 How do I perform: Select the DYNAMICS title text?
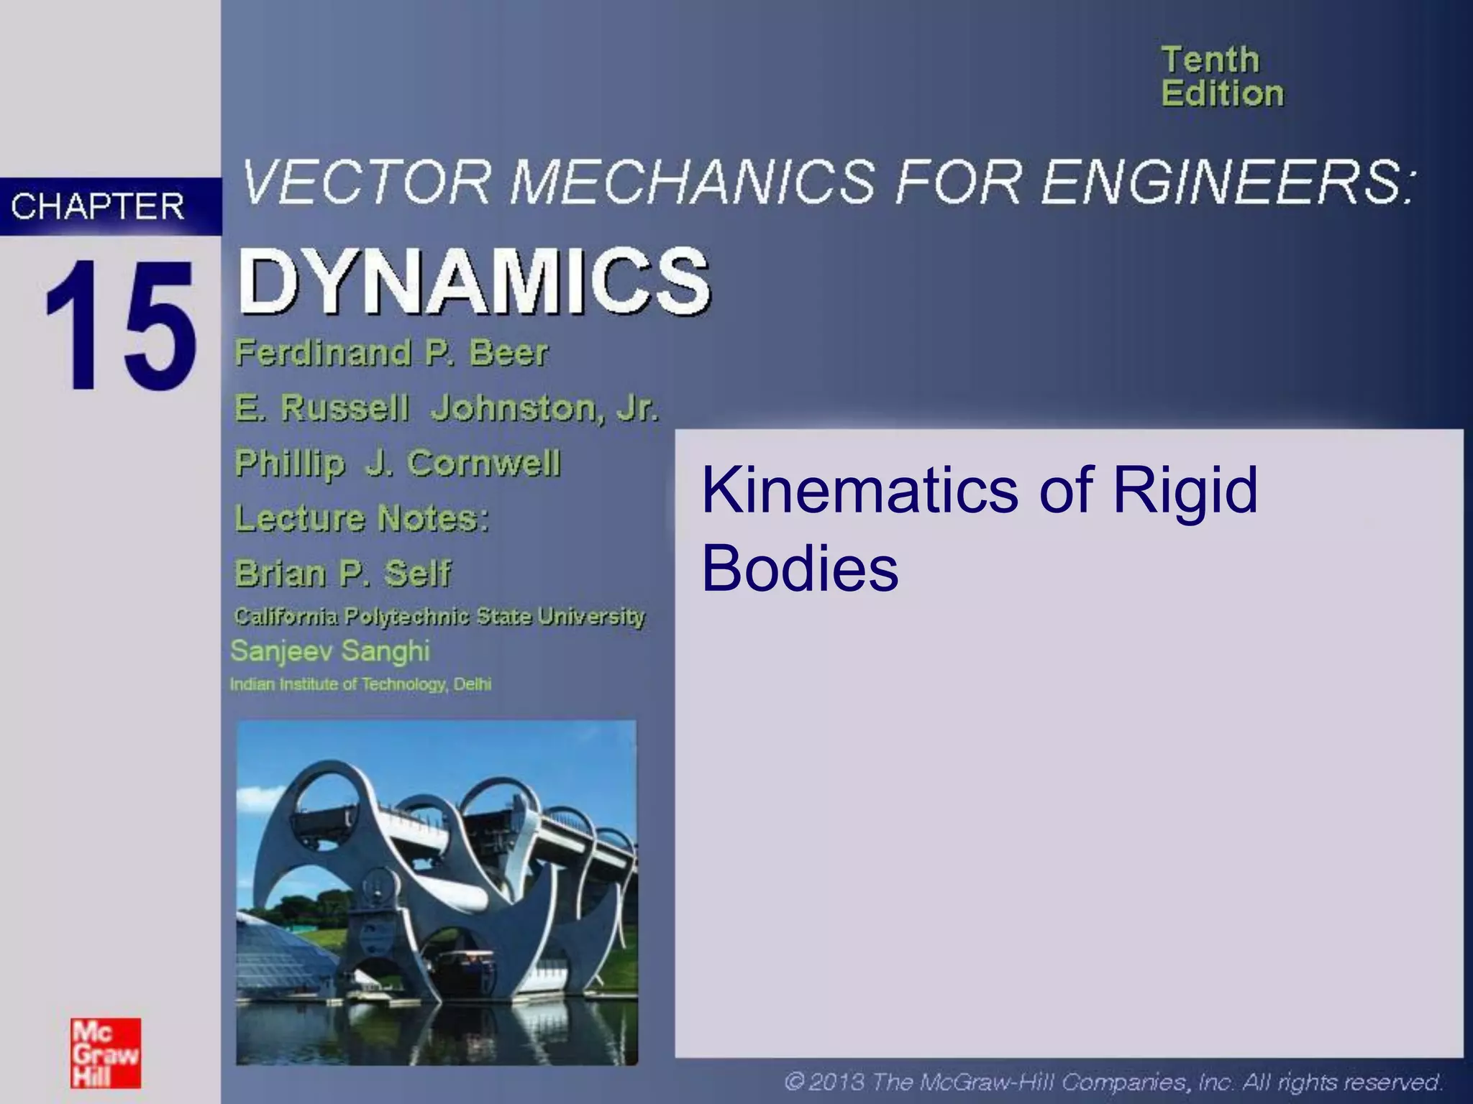point(474,281)
